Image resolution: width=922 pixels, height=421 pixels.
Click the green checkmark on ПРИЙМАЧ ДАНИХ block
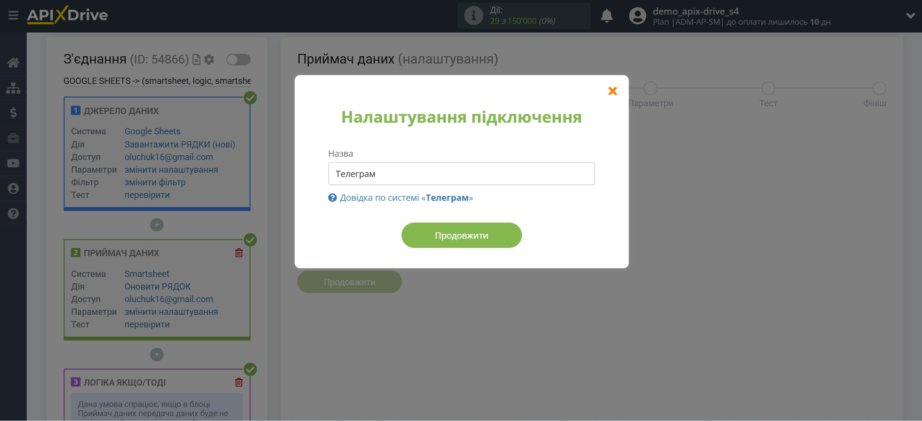250,240
